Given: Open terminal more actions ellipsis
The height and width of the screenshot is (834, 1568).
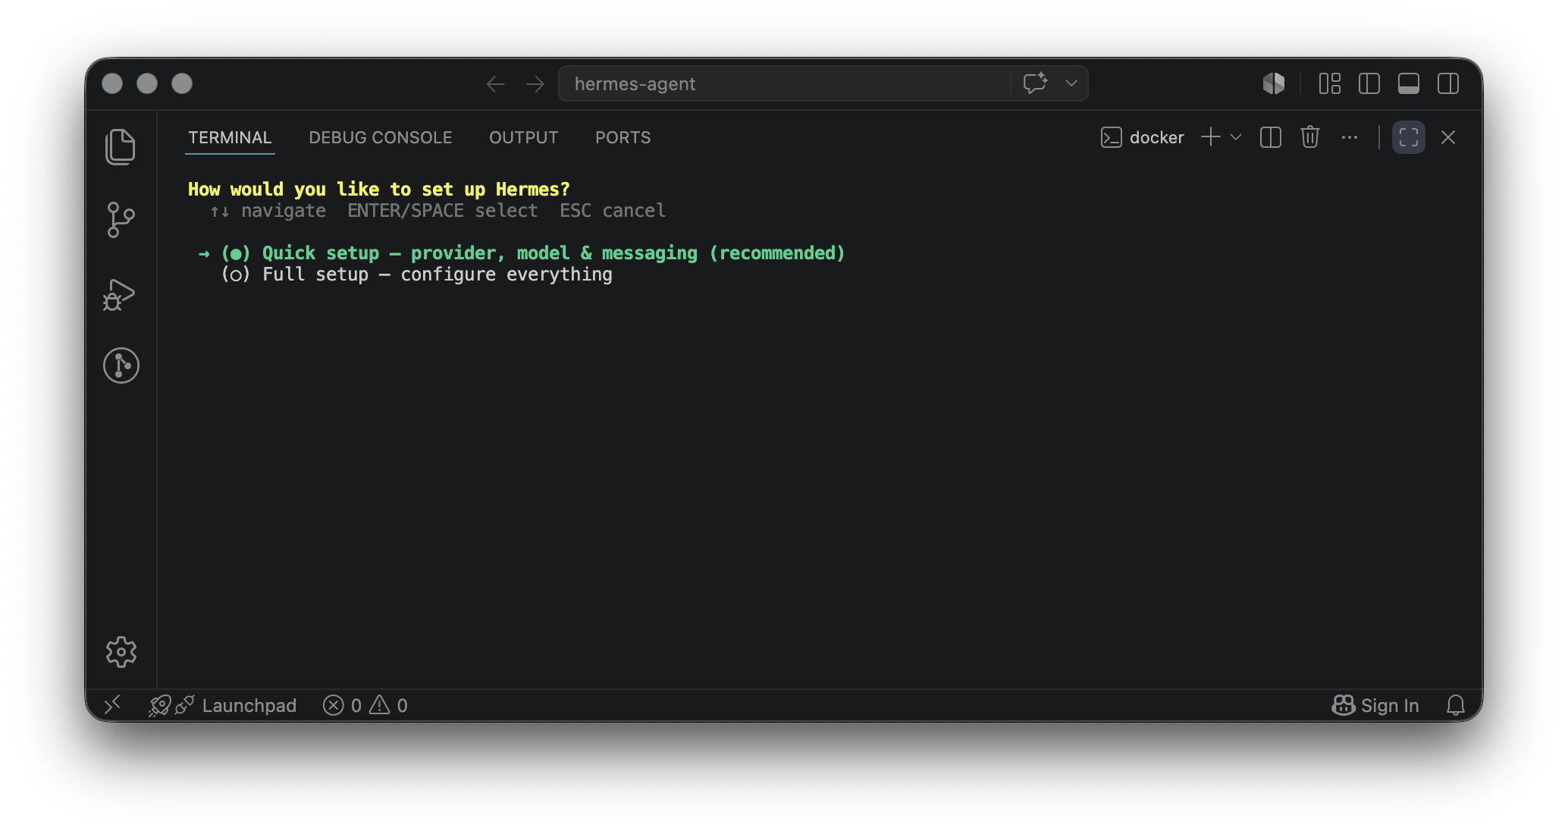Looking at the screenshot, I should [x=1350, y=137].
